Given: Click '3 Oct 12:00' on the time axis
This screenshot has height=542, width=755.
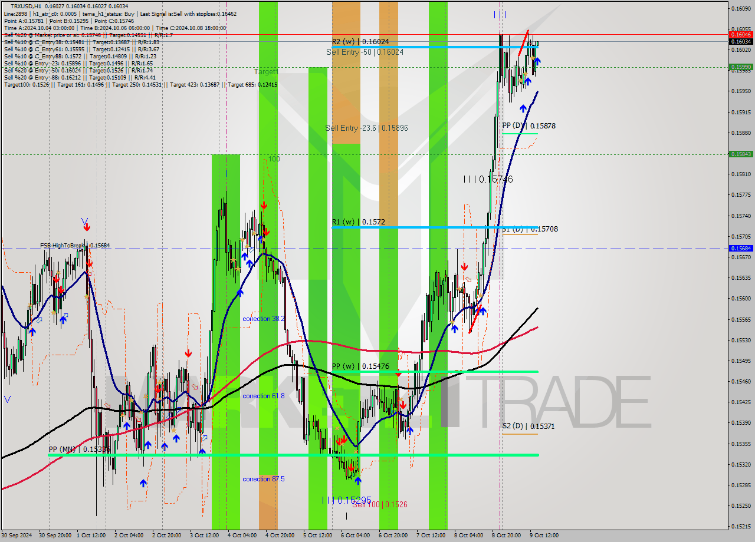Looking at the screenshot, I should pyautogui.click(x=205, y=536).
